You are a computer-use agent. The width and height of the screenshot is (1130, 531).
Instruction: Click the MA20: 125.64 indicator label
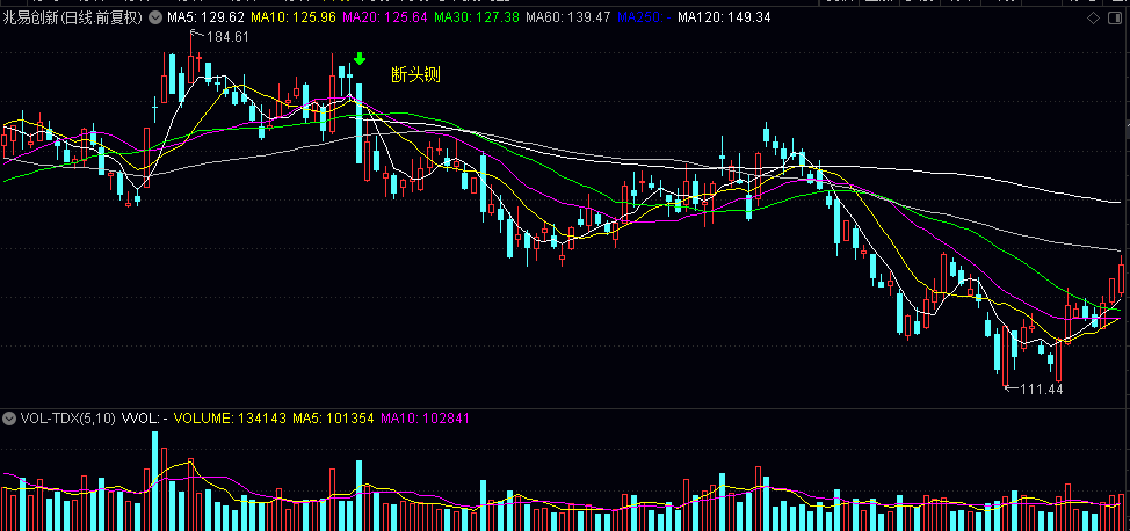pos(385,17)
